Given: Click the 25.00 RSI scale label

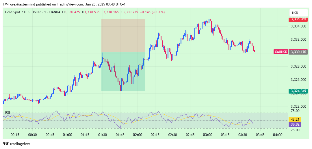Looking at the screenshot, I should tap(295, 130).
